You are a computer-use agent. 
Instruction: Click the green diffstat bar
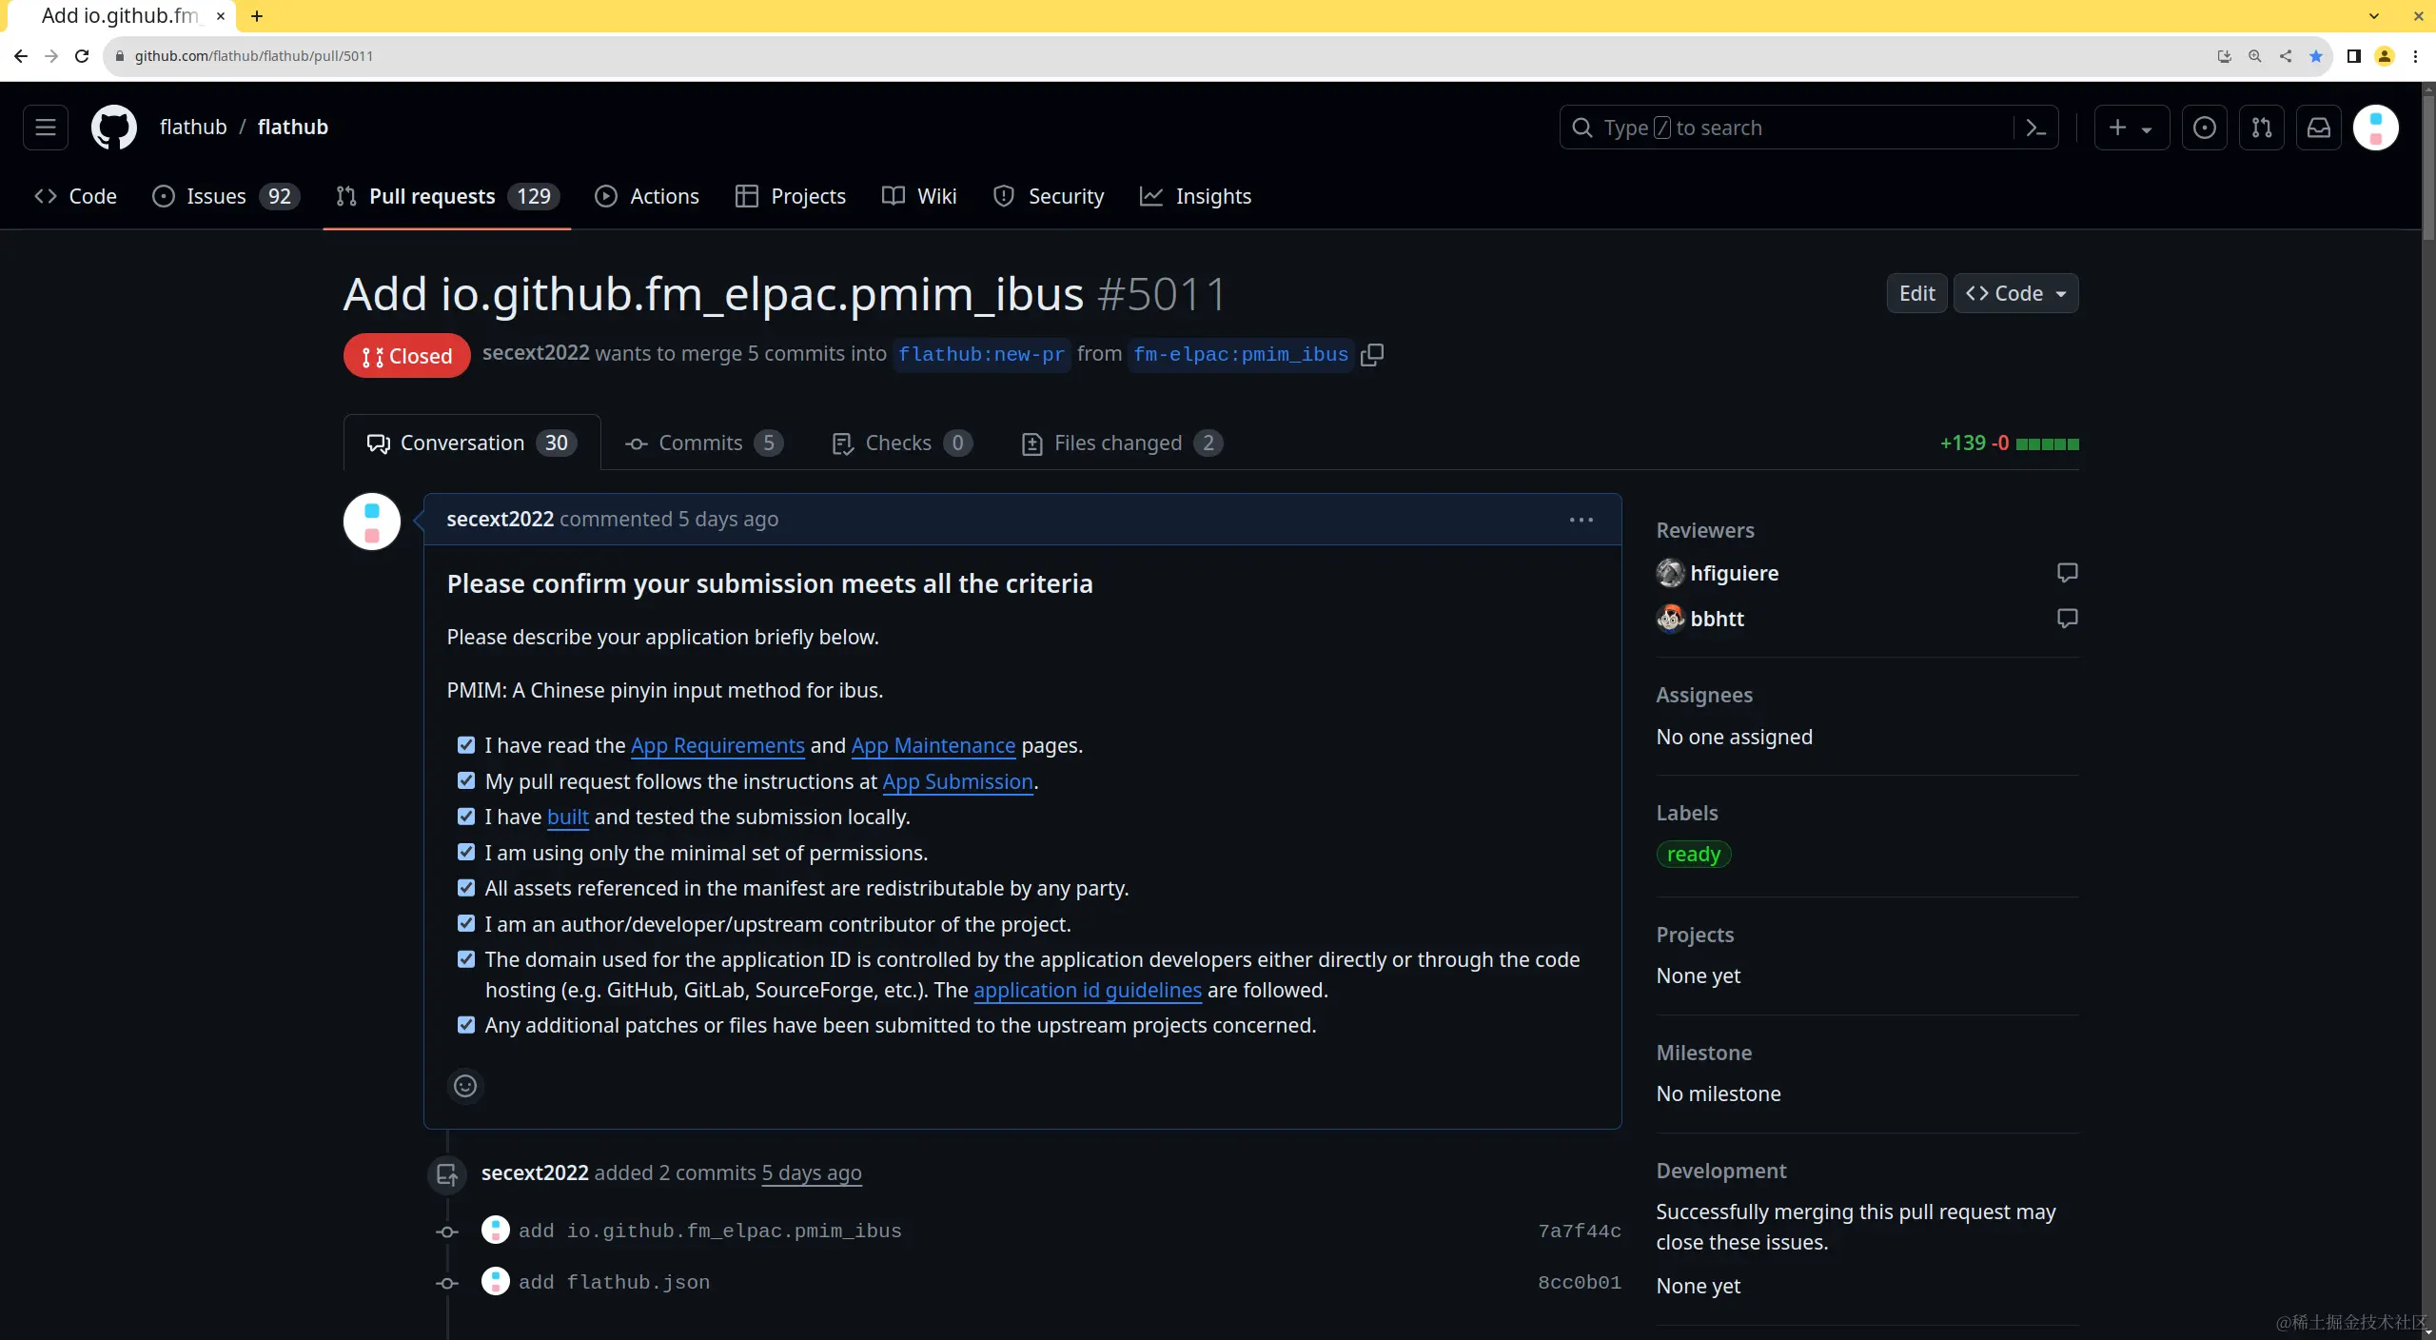click(x=2047, y=444)
